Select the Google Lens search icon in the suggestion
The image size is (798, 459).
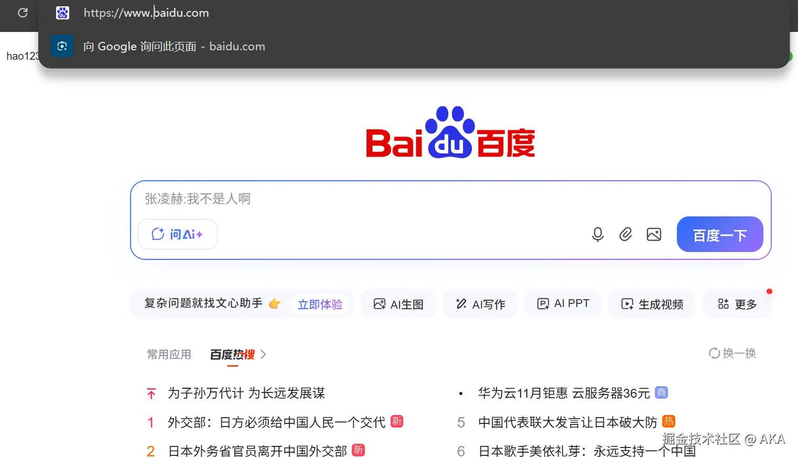click(62, 46)
